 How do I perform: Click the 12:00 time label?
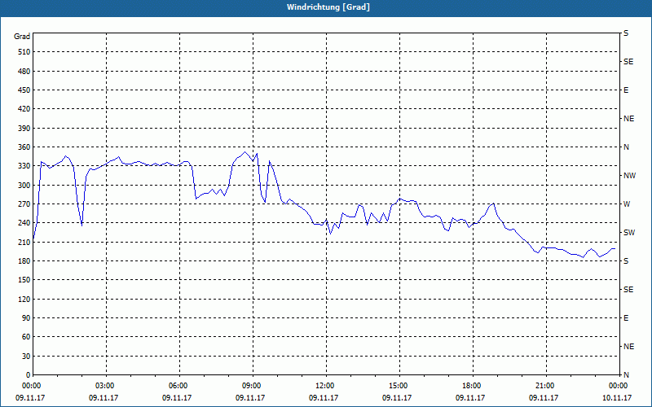point(326,386)
